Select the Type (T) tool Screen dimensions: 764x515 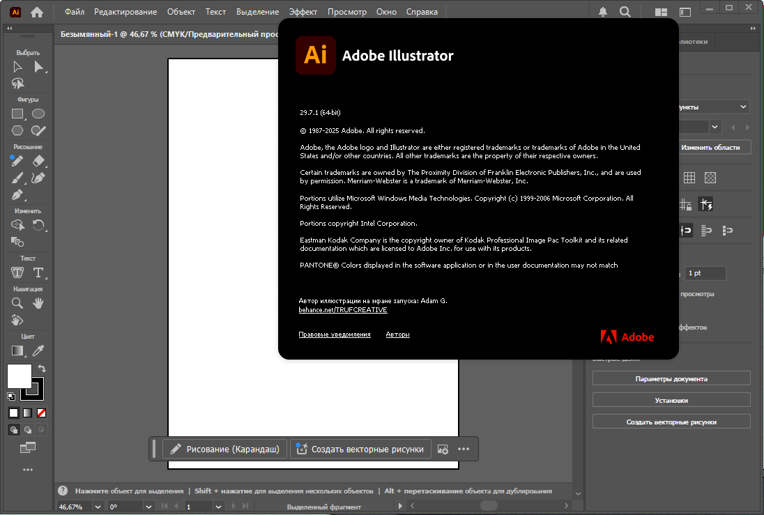coord(38,272)
